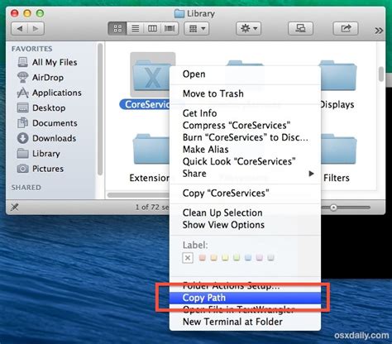
Task: Click the Finder window vertical scrollbar
Action: (x=381, y=74)
